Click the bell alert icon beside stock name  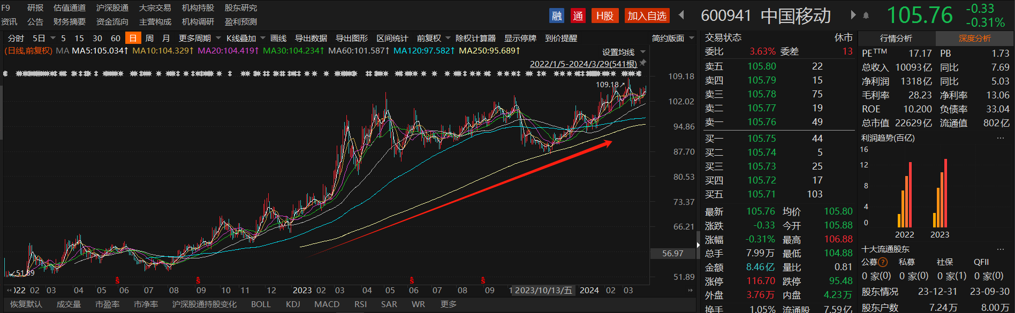pos(866,16)
